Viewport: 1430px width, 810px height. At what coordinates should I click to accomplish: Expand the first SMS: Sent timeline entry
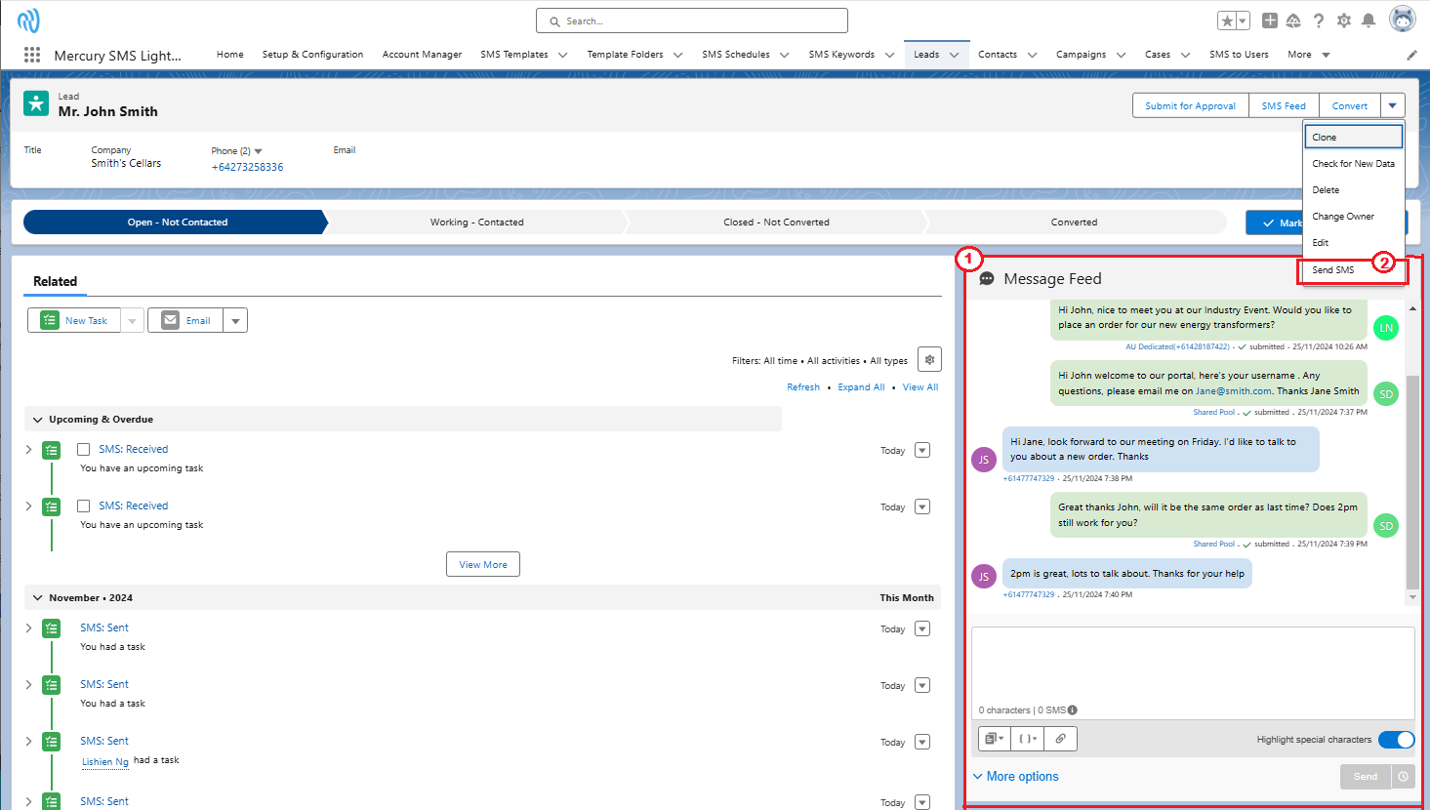coord(28,628)
